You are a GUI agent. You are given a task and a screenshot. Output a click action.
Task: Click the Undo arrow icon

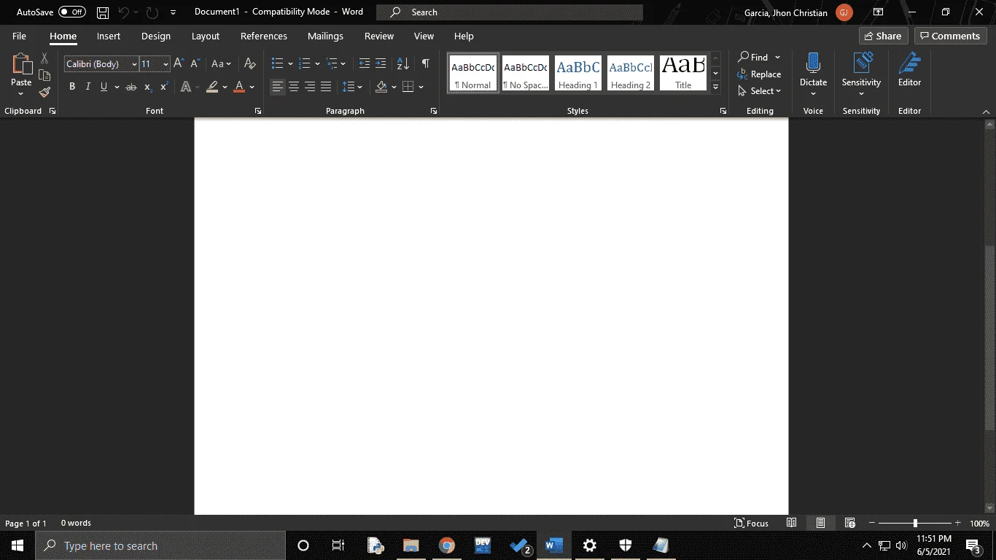tap(124, 12)
